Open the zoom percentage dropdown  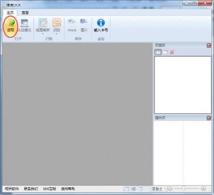point(165,189)
